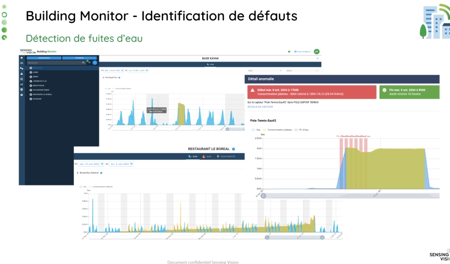The image size is (450, 264).
Task: Toggle Eau series in Pole-Tennis-Eau#2 legend
Action: [256, 130]
